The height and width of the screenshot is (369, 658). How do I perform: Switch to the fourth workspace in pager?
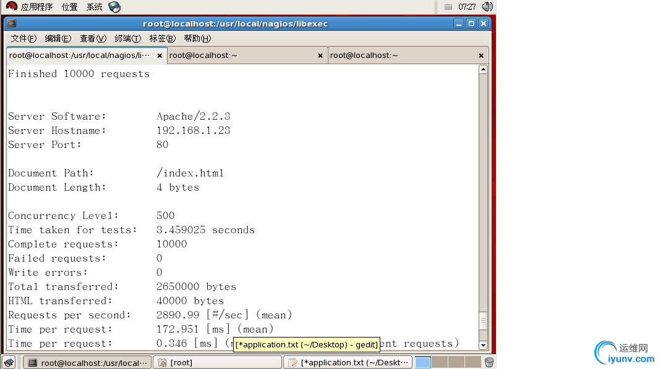pyautogui.click(x=473, y=362)
